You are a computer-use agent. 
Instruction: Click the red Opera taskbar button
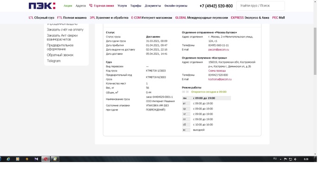coord(45,159)
